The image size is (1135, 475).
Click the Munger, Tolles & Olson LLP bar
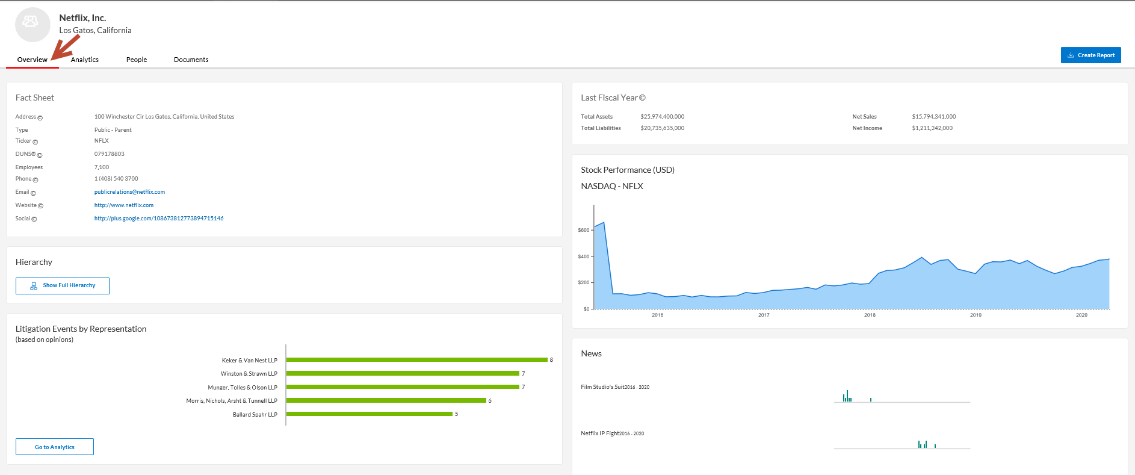click(403, 387)
